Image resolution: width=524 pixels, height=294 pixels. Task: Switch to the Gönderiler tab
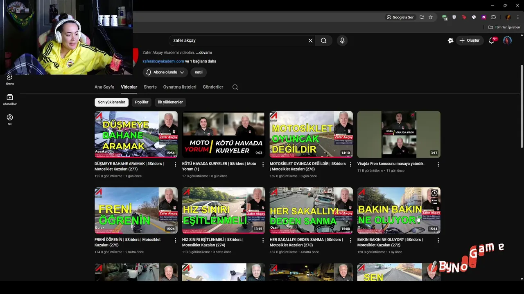(x=213, y=87)
